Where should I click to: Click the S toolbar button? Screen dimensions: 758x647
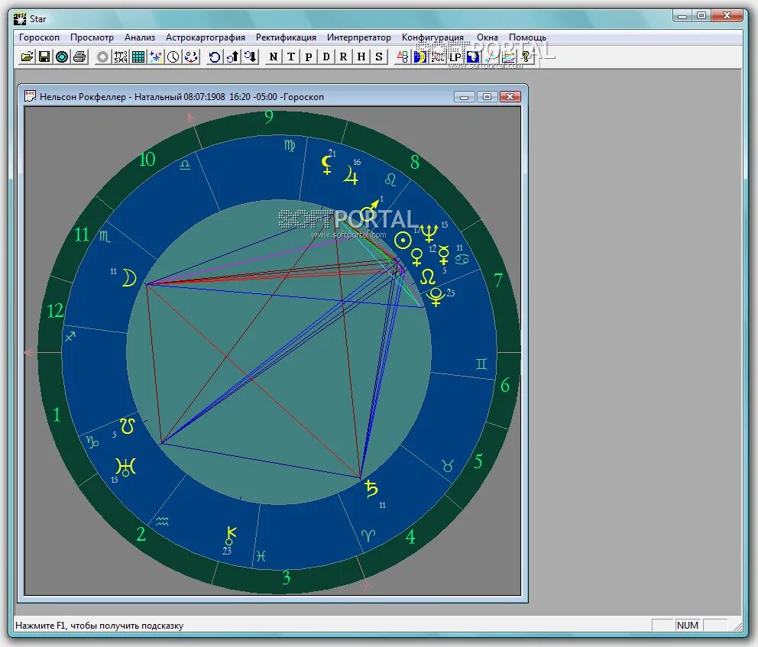(x=379, y=57)
